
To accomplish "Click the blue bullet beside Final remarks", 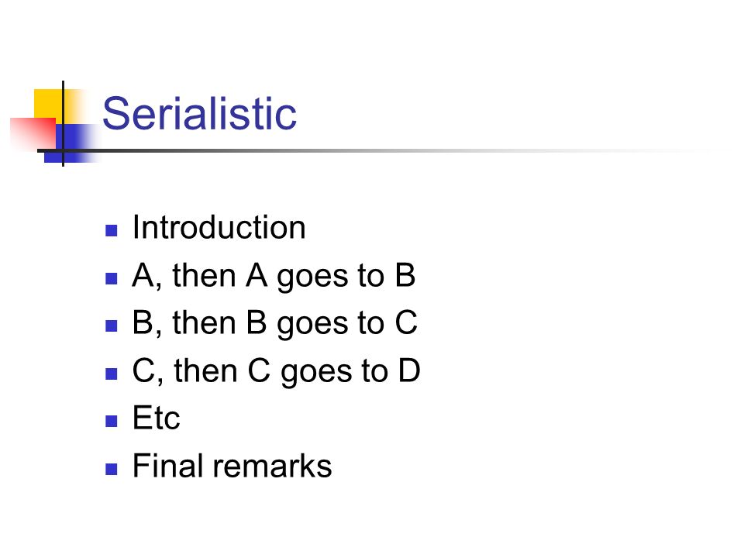I will pos(111,470).
